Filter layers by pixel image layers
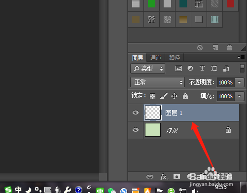Viewport: 247px width, 193px height. coord(178,68)
